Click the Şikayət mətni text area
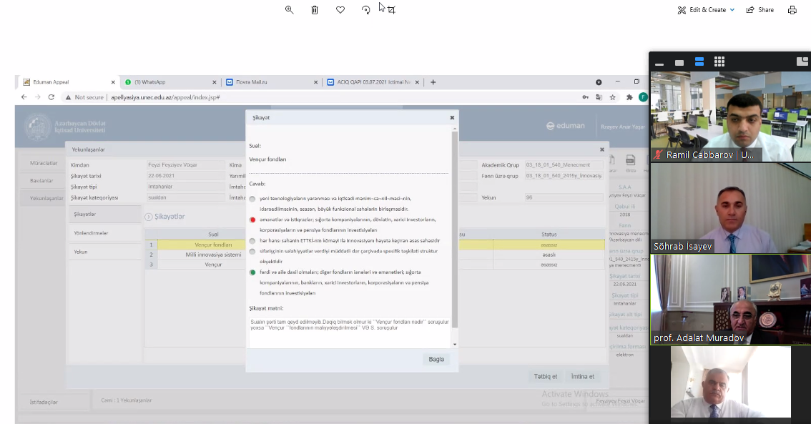Image resolution: width=811 pixels, height=424 pixels. (x=350, y=332)
